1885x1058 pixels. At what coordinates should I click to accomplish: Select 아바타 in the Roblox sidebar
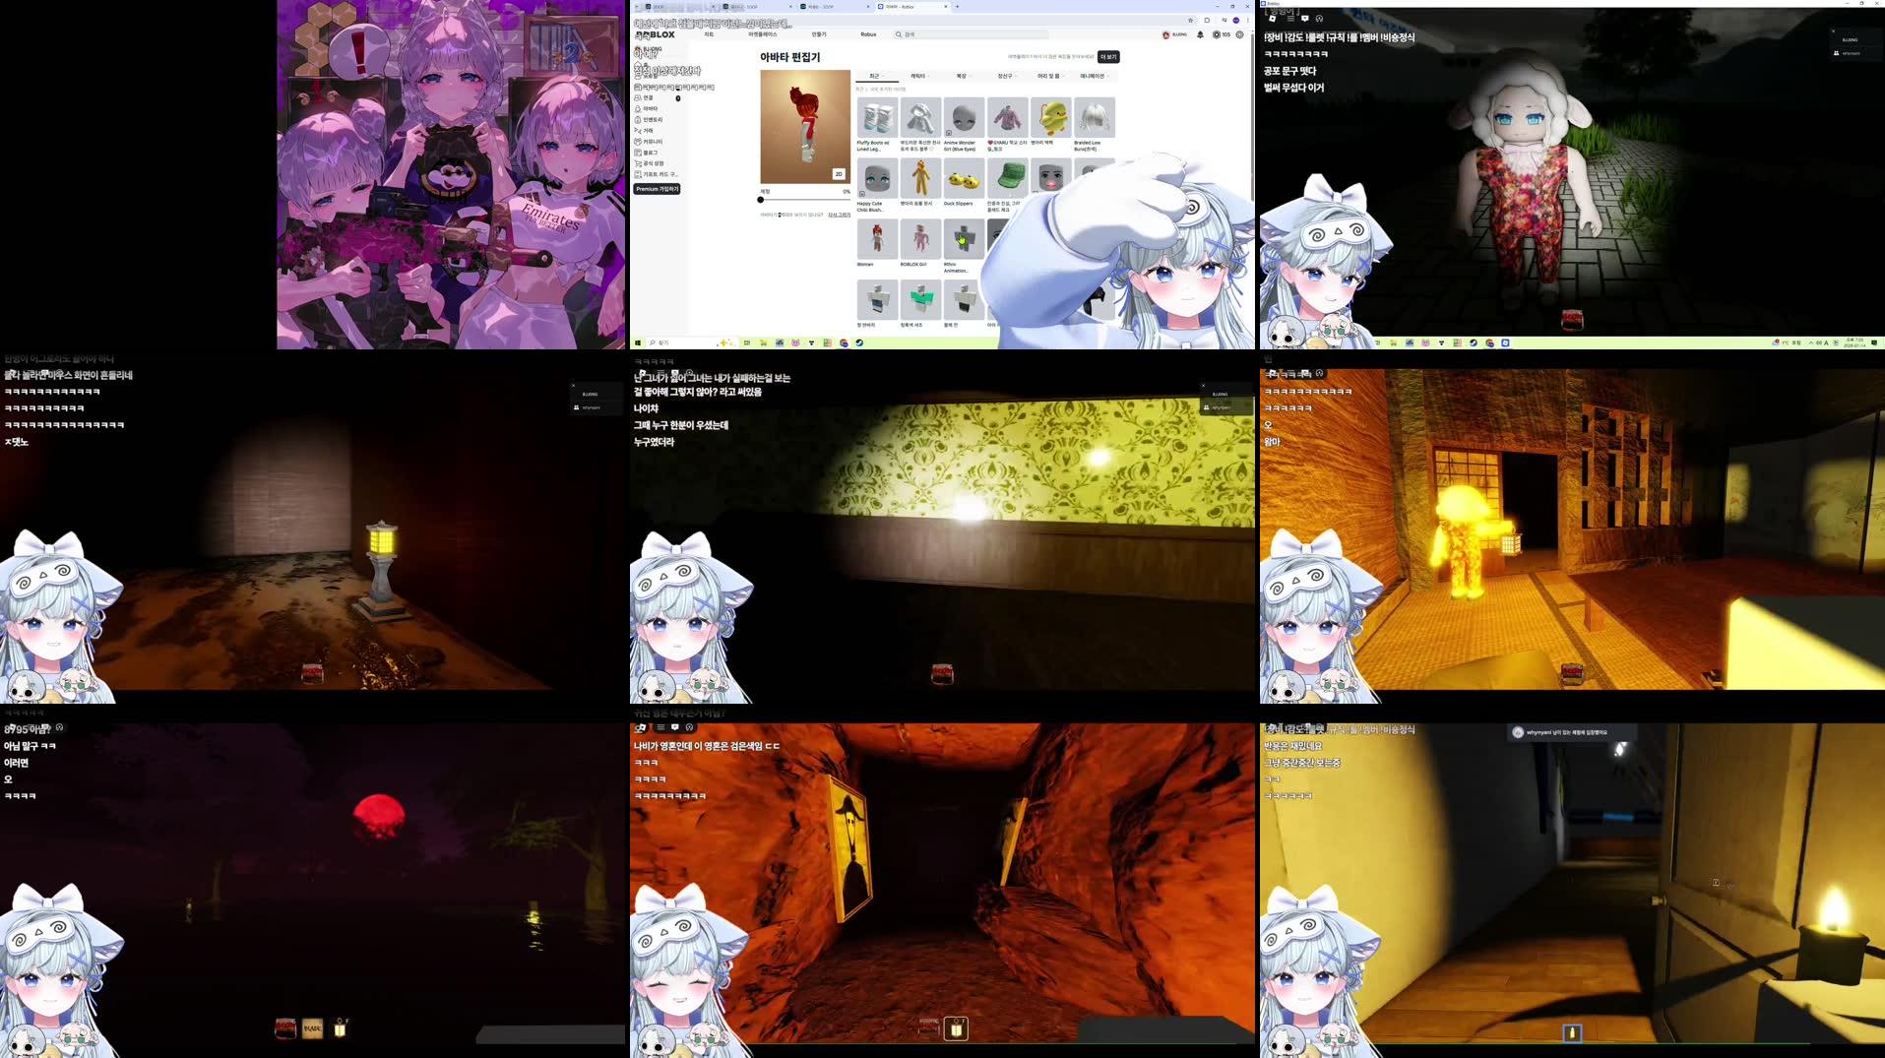tap(650, 108)
